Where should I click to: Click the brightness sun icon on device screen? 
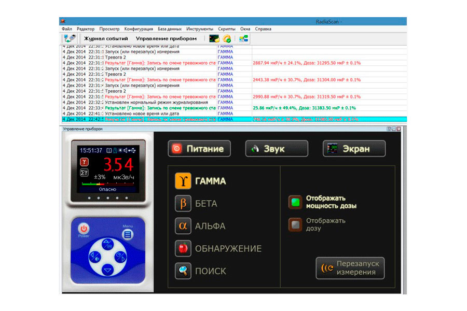(x=120, y=151)
